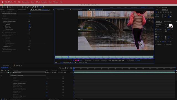Click the Reset link for Roto Brush effect

(30, 14)
